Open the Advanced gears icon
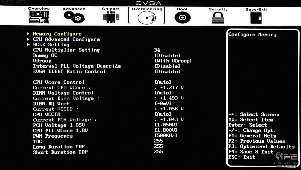Screen dimensions: 301x170 74,17
